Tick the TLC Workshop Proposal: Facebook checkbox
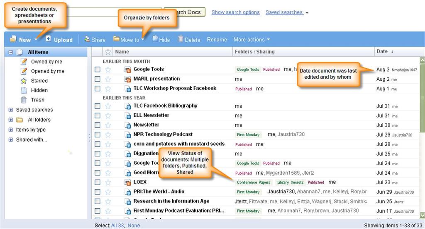Screen dimensions: 425x229 (x=98, y=89)
